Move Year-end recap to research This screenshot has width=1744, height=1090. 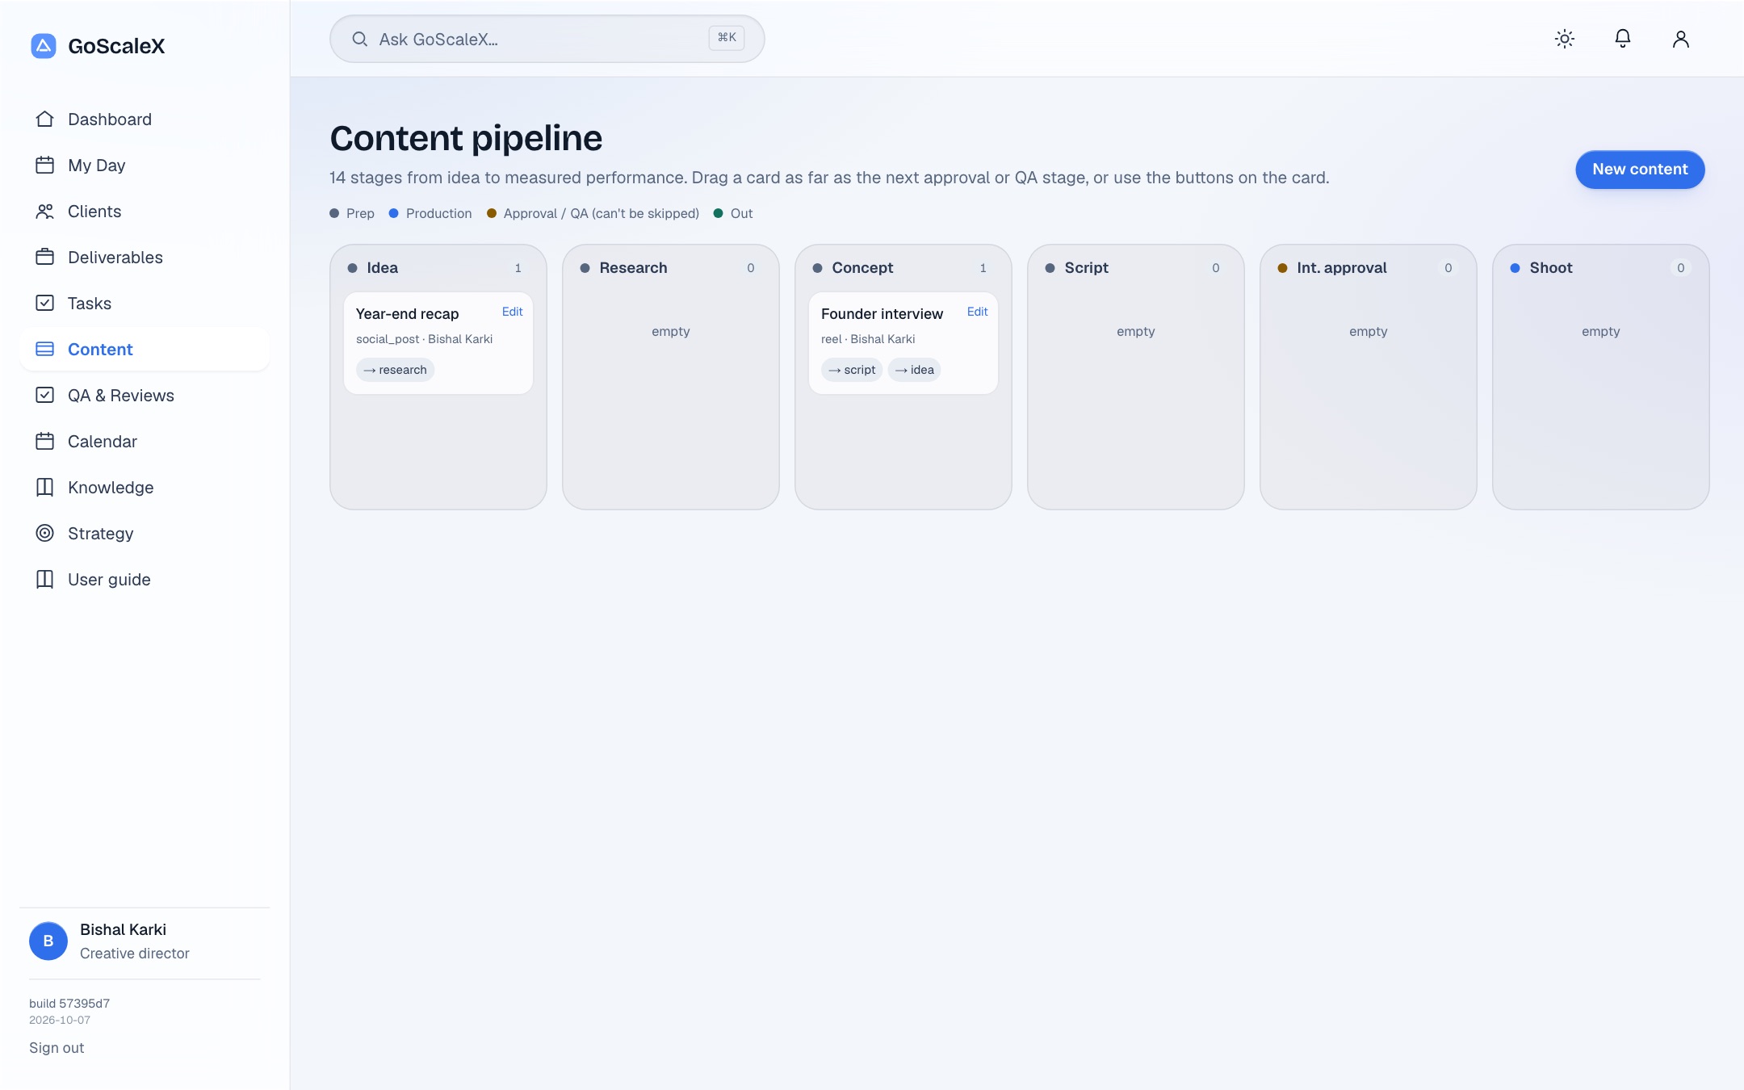396,370
